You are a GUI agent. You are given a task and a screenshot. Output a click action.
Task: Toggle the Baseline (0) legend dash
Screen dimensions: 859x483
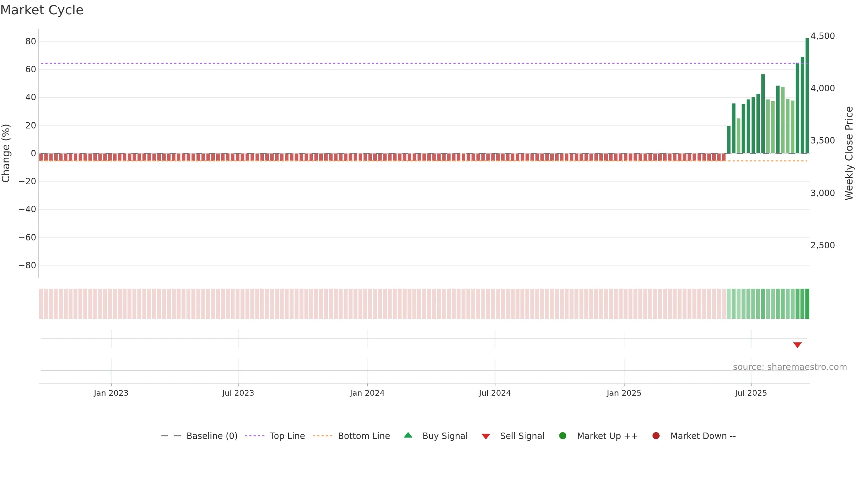click(x=171, y=436)
